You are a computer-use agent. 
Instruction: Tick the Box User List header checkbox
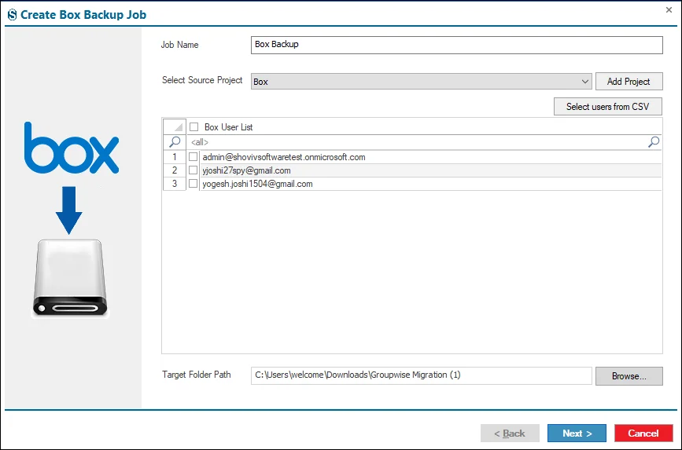click(194, 127)
